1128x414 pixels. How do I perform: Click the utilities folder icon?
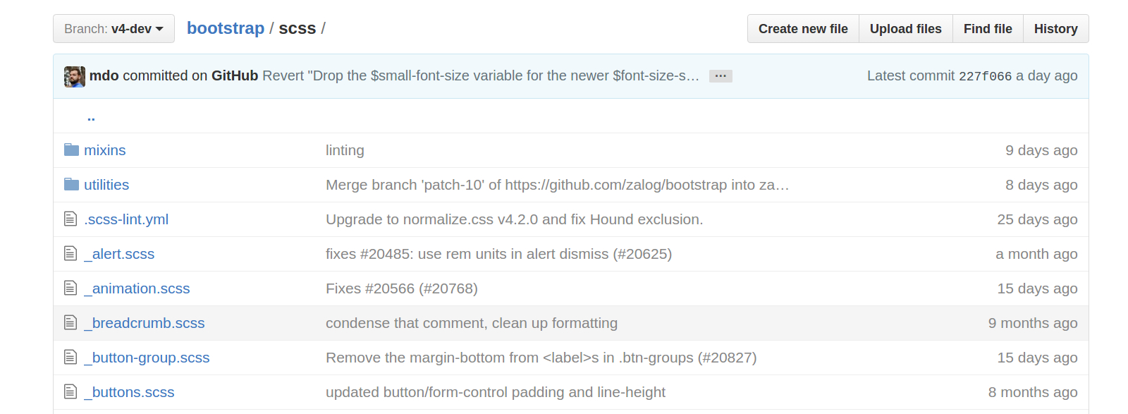71,185
